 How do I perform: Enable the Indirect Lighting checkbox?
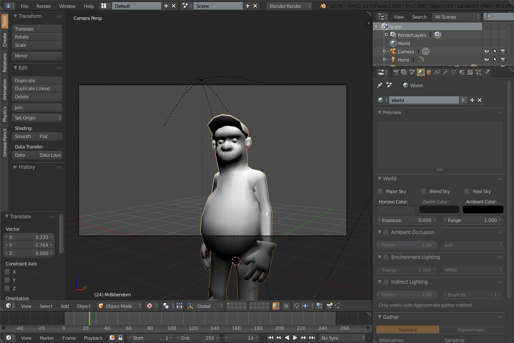tap(386, 282)
